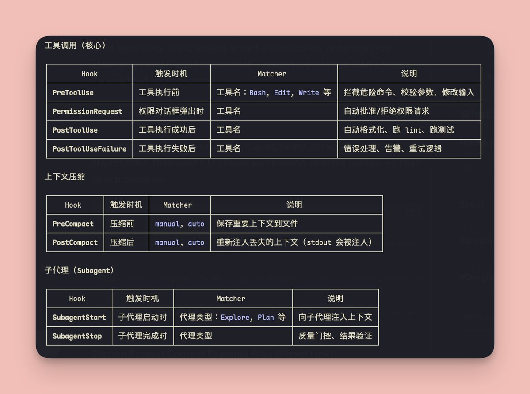Click the first table's 说明 header
This screenshot has height=394, width=530.
[409, 74]
